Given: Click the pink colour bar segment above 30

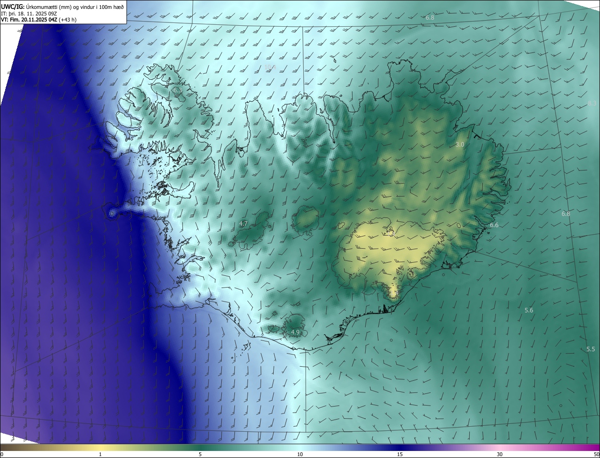Looking at the screenshot, I should tap(500, 448).
